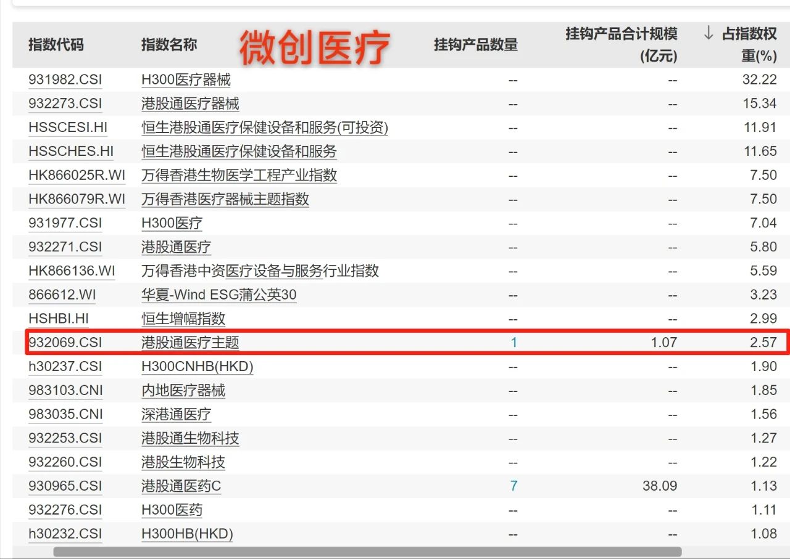
Task: Open the H300医疗器械 index link
Action: tap(186, 80)
